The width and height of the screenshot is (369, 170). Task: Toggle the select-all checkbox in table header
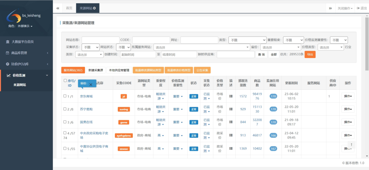tap(65, 81)
